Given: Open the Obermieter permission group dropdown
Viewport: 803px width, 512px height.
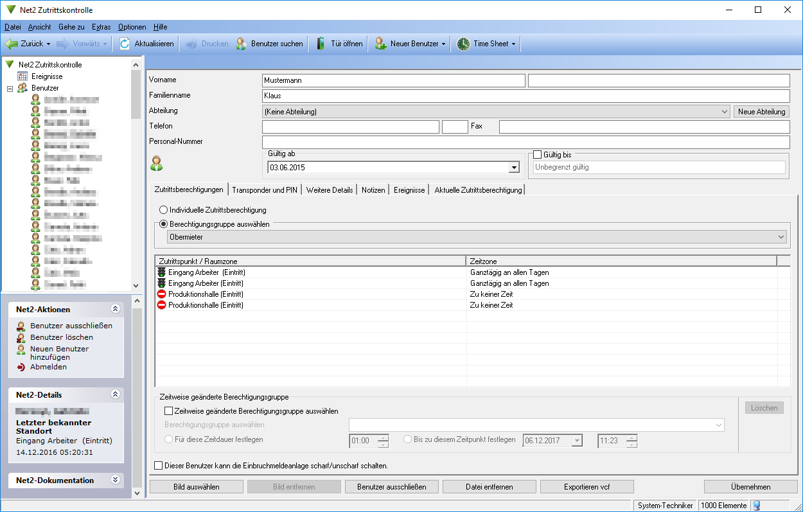Looking at the screenshot, I should point(781,237).
